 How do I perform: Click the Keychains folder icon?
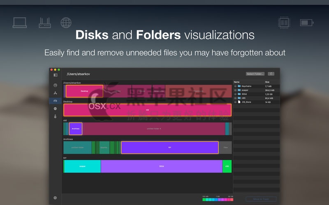pos(239,86)
